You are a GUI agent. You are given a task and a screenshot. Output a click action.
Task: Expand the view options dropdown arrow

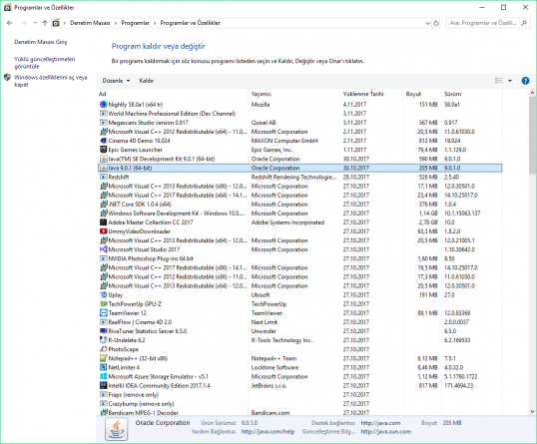[510, 81]
